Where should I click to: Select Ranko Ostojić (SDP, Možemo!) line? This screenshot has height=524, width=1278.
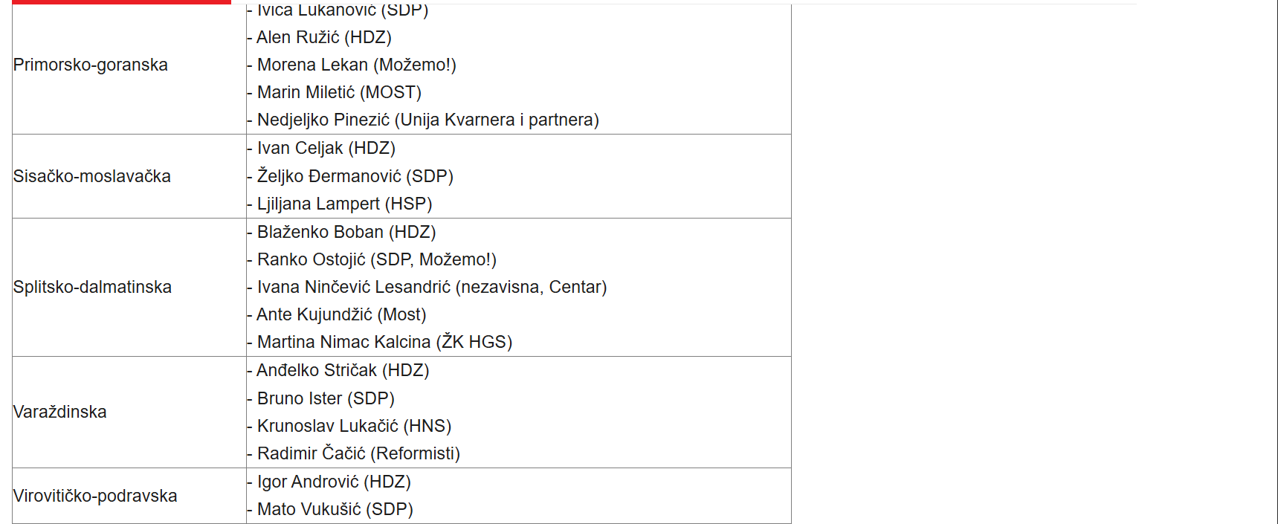376,259
